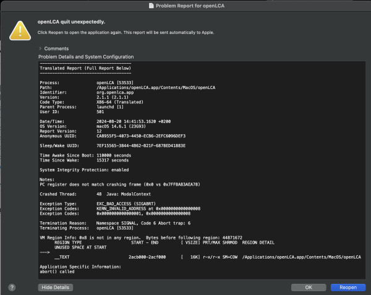
Task: Click the Hide Details button
Action: 56,288
